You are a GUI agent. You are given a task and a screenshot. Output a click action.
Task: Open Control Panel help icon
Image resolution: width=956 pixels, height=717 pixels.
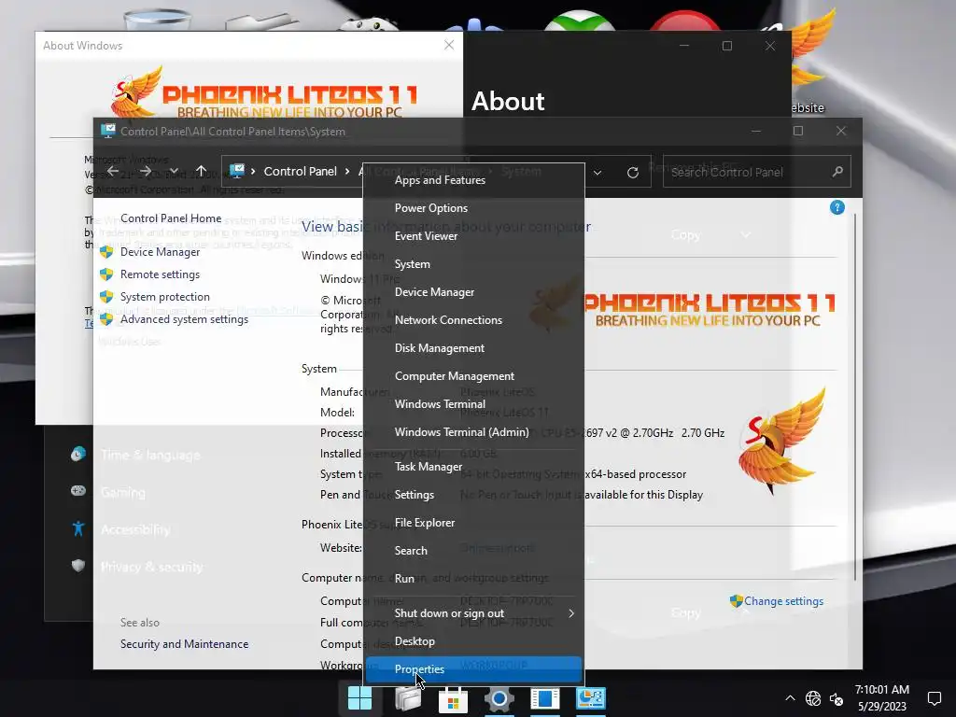(x=837, y=208)
